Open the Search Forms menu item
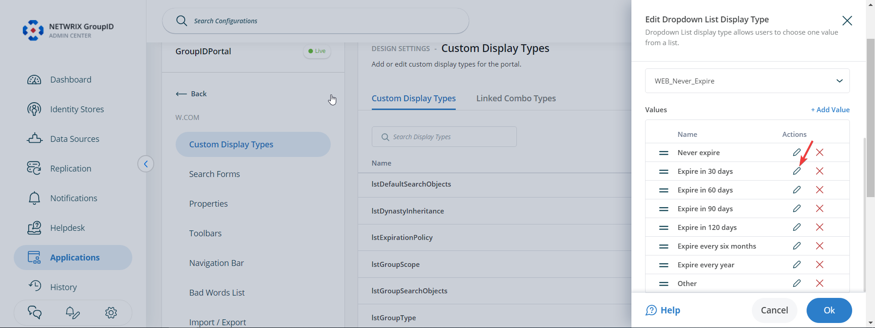Image resolution: width=875 pixels, height=328 pixels. tap(214, 174)
